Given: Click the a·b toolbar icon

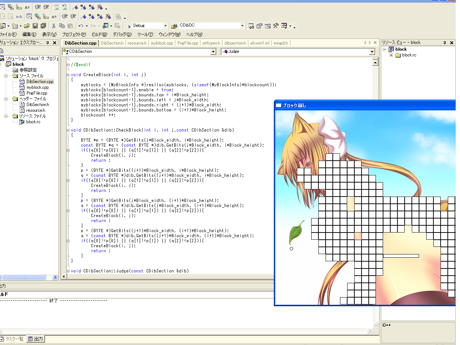Looking at the screenshot, I should click(x=19, y=17).
